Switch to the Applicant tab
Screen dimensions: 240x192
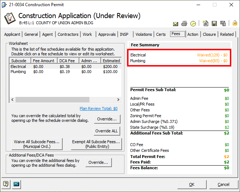12,34
